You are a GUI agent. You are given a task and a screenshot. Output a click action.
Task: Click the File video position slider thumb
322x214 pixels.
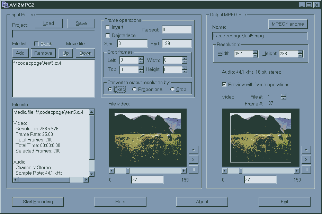click(128, 171)
